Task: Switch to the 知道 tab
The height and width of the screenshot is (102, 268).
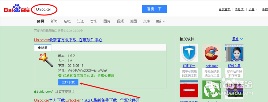Action: 80,21
